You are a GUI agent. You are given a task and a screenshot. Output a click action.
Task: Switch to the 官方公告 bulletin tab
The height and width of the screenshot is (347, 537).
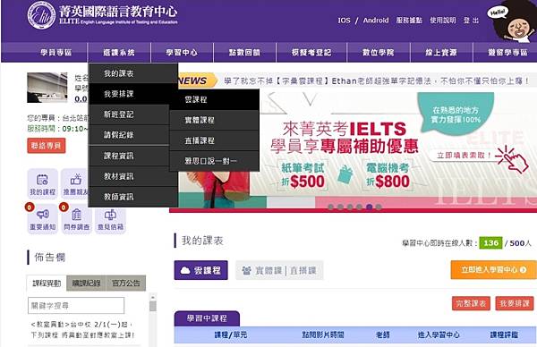[125, 283]
